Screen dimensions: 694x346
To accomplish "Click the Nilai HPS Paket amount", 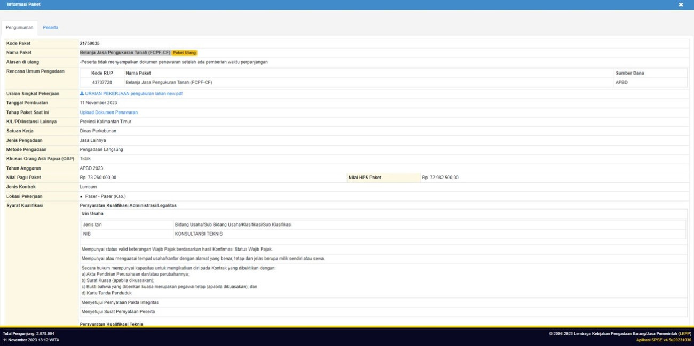I will point(440,178).
